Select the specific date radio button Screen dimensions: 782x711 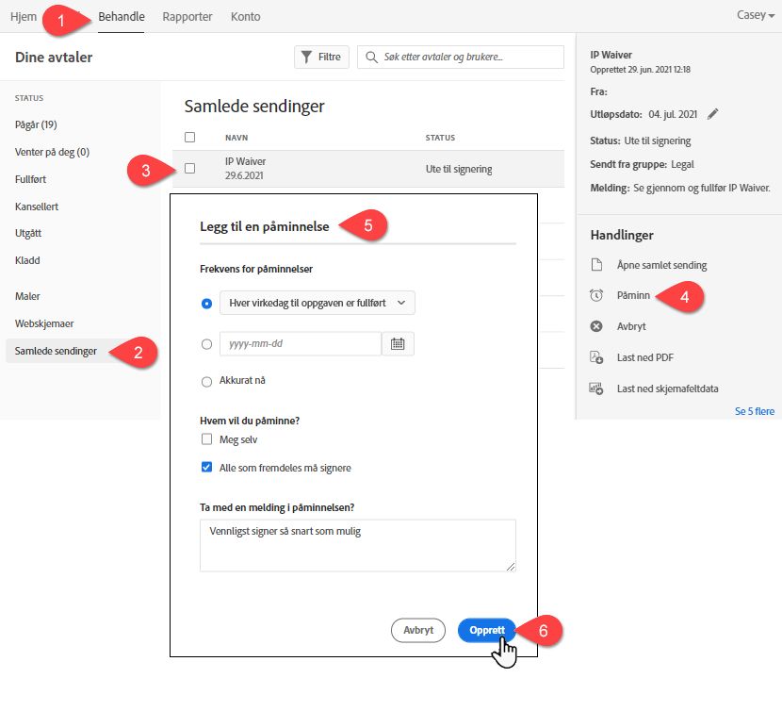206,344
